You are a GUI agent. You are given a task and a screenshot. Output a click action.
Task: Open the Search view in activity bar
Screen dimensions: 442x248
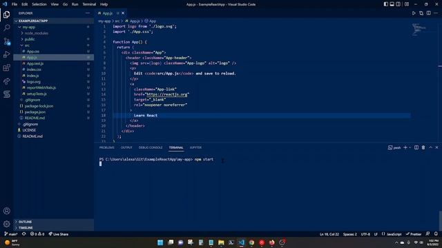(x=6, y=28)
